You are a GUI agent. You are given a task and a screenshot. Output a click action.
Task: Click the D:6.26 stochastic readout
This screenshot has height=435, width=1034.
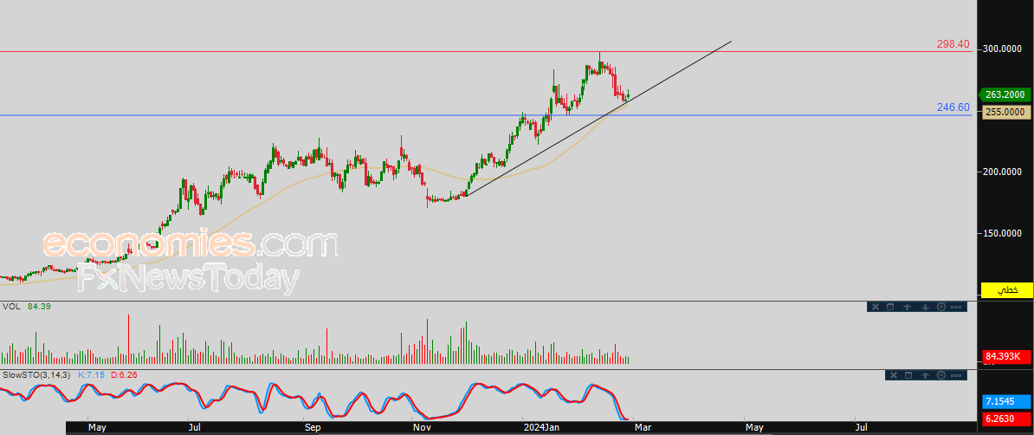124,375
